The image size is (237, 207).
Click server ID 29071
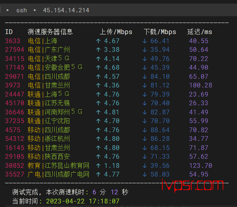[15, 76]
